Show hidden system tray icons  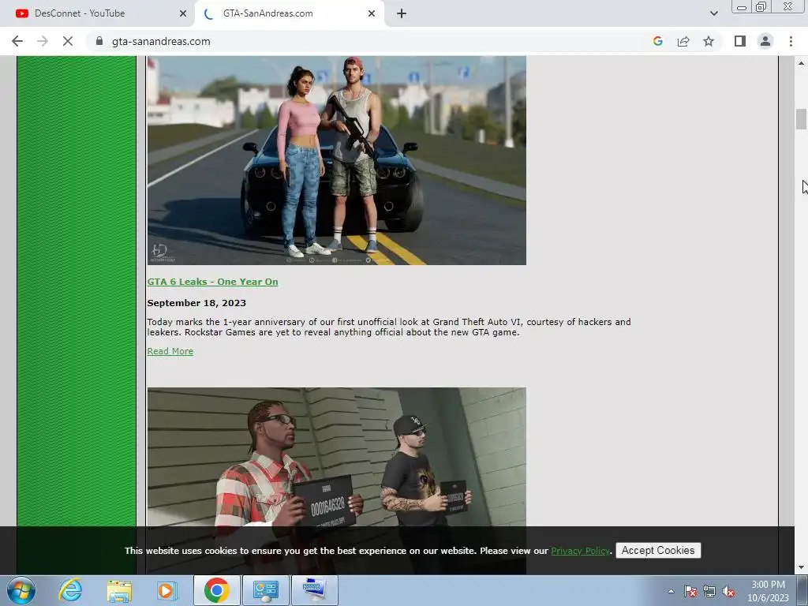click(x=671, y=591)
